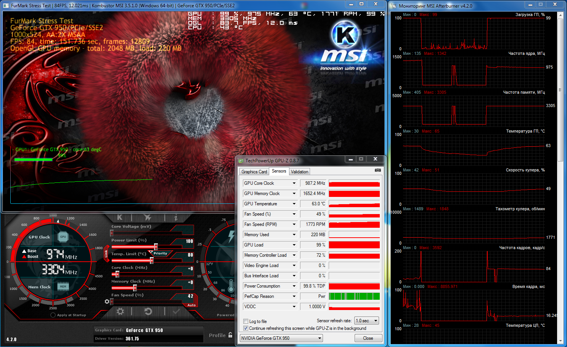567x347 pixels.
Task: Enable the Log to file checkbox
Action: (246, 321)
